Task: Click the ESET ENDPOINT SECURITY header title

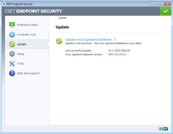Action: 34,11
